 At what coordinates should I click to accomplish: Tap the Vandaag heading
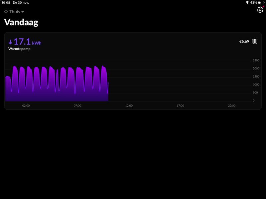[21, 22]
